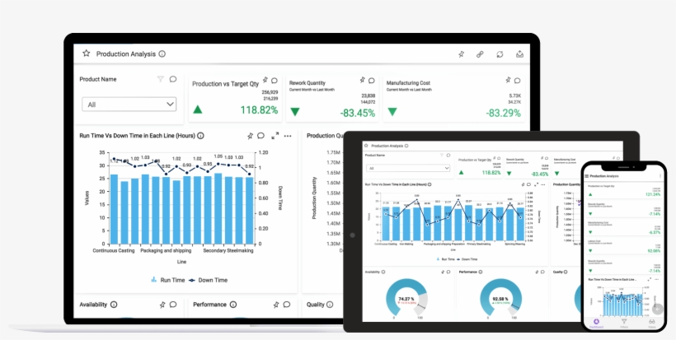This screenshot has height=340, width=676.
Task: Open comments on laptop Rework Quantity card
Action: 372,81
